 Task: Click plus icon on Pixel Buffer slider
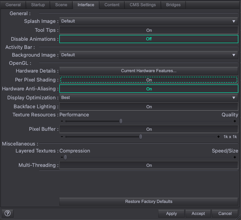tap(218, 137)
